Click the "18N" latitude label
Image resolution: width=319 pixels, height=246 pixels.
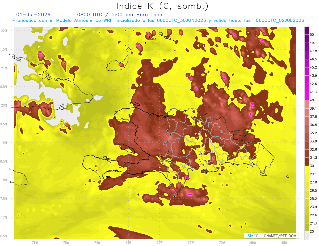[x=4, y=180]
